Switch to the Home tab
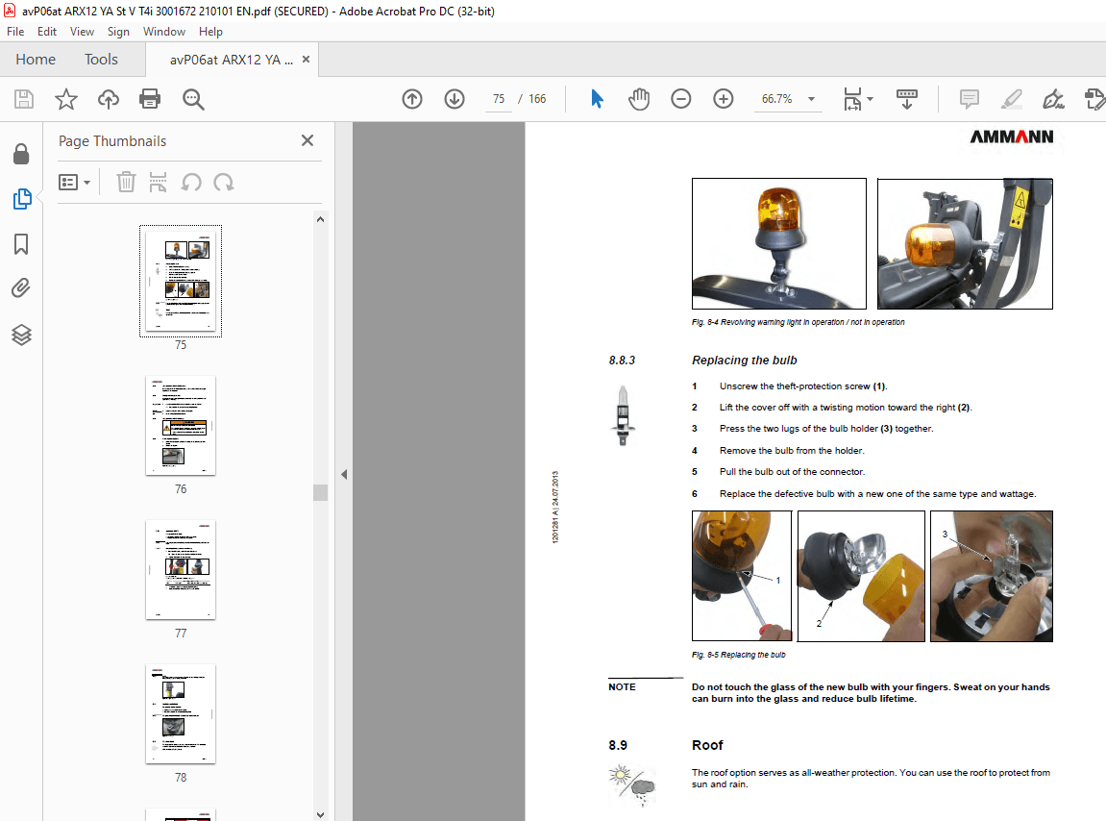Viewport: 1106px width, 821px height. [x=36, y=59]
